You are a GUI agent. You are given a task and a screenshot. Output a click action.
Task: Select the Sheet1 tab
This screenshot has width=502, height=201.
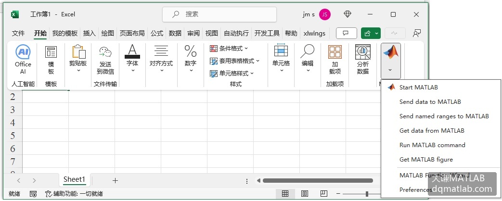[x=75, y=179]
